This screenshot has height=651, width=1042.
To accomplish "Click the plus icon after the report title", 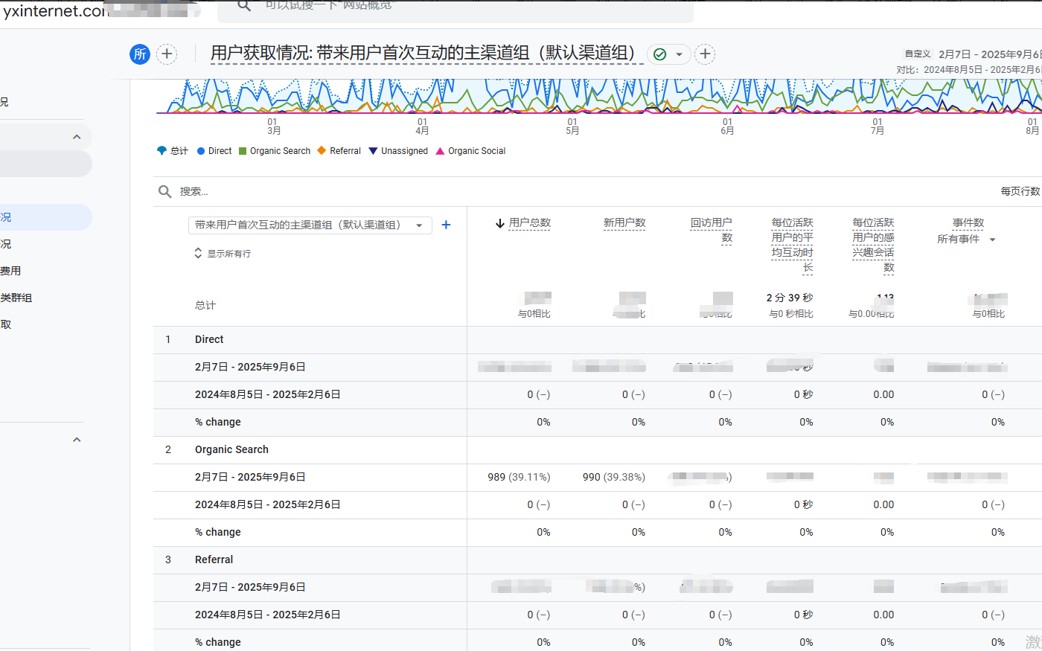I will click(x=705, y=54).
